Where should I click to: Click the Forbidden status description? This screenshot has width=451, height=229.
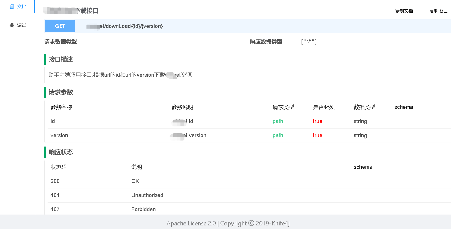[x=143, y=209]
